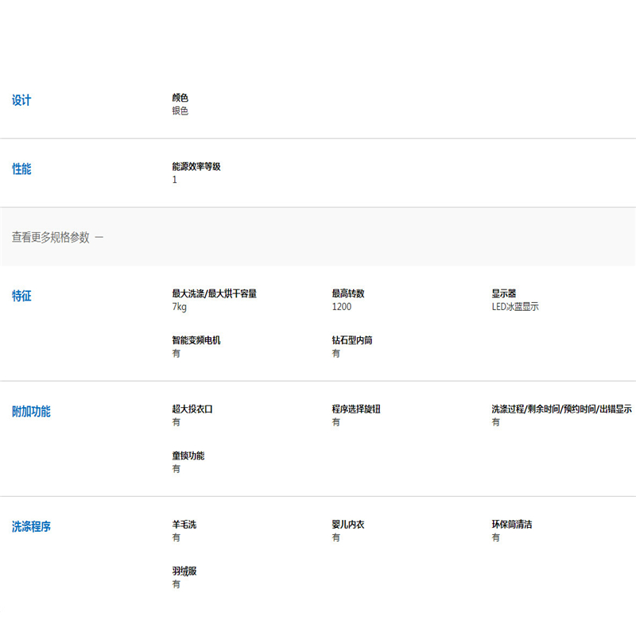Image resolution: width=636 pixels, height=636 pixels.
Task: Click the 洗涤过程/剩余时间/预约时间/出错显示 label
Action: [562, 409]
